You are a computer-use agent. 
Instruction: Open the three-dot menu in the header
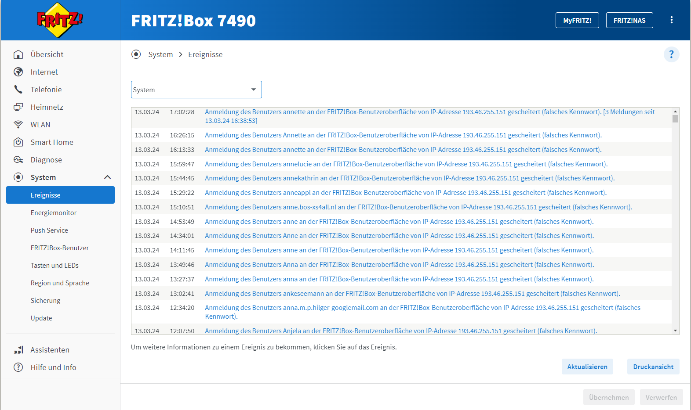671,20
